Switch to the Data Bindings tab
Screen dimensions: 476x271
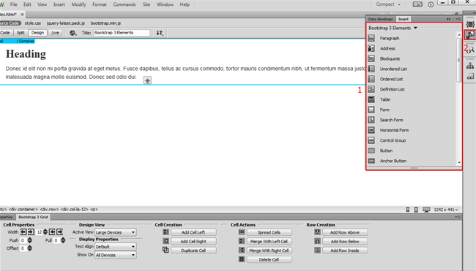380,19
